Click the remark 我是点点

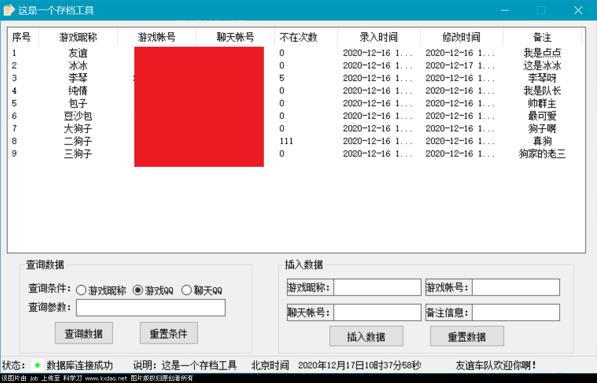[x=542, y=53]
